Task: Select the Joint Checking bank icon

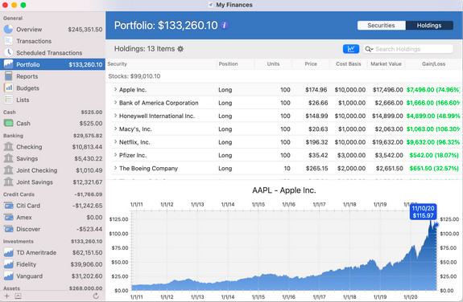Action: 8,170
